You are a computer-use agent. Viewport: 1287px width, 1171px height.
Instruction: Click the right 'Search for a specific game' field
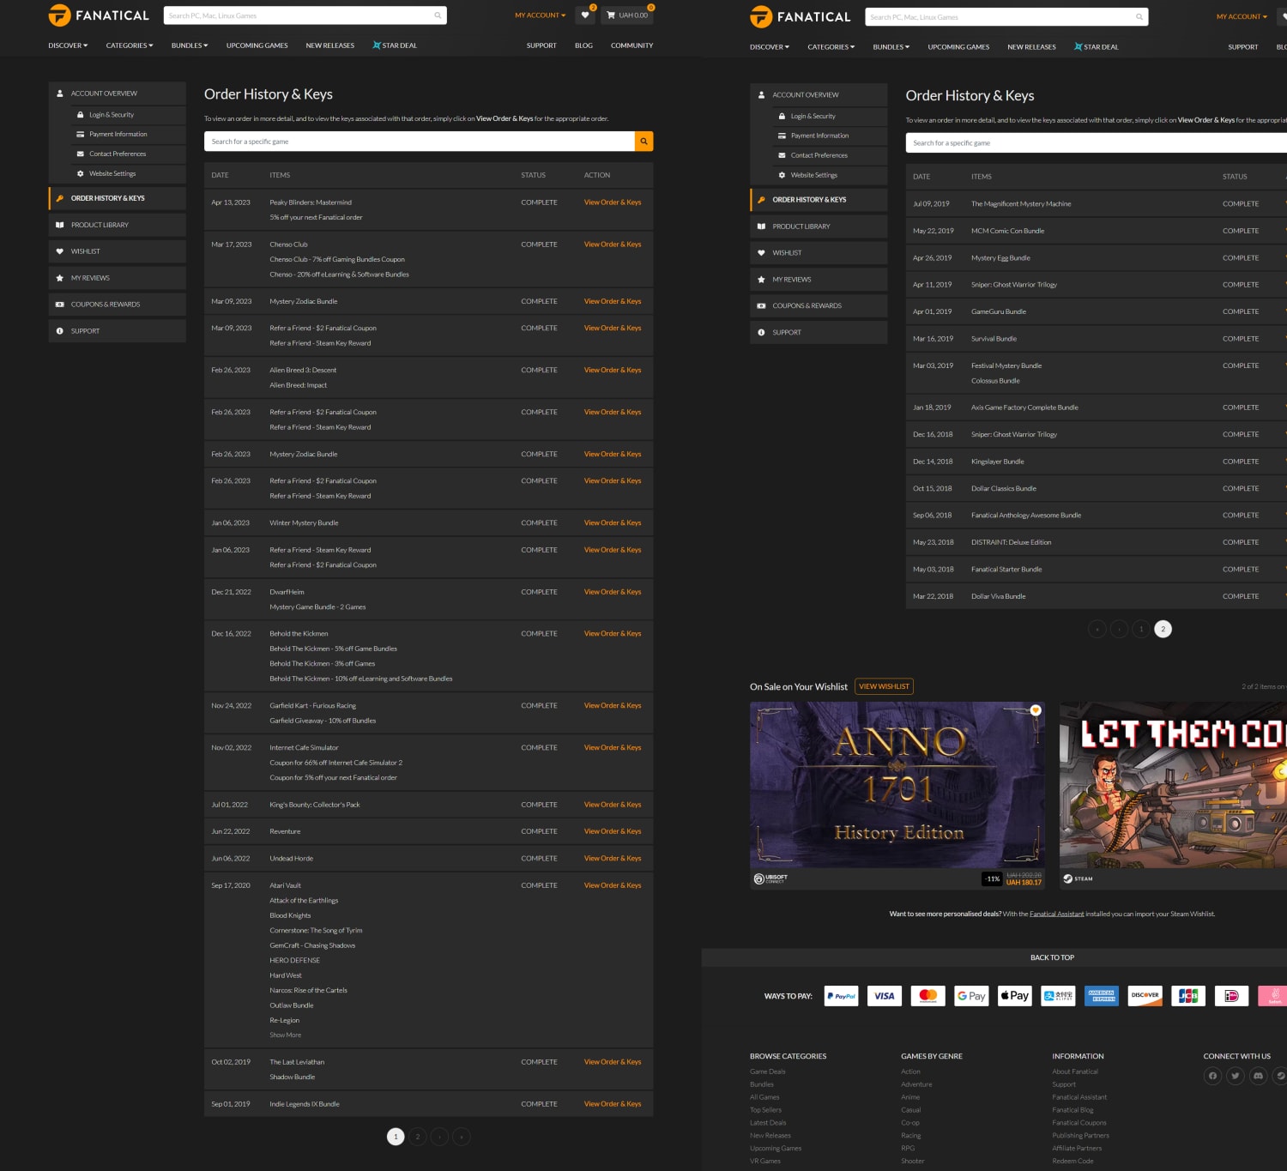[x=1097, y=143]
